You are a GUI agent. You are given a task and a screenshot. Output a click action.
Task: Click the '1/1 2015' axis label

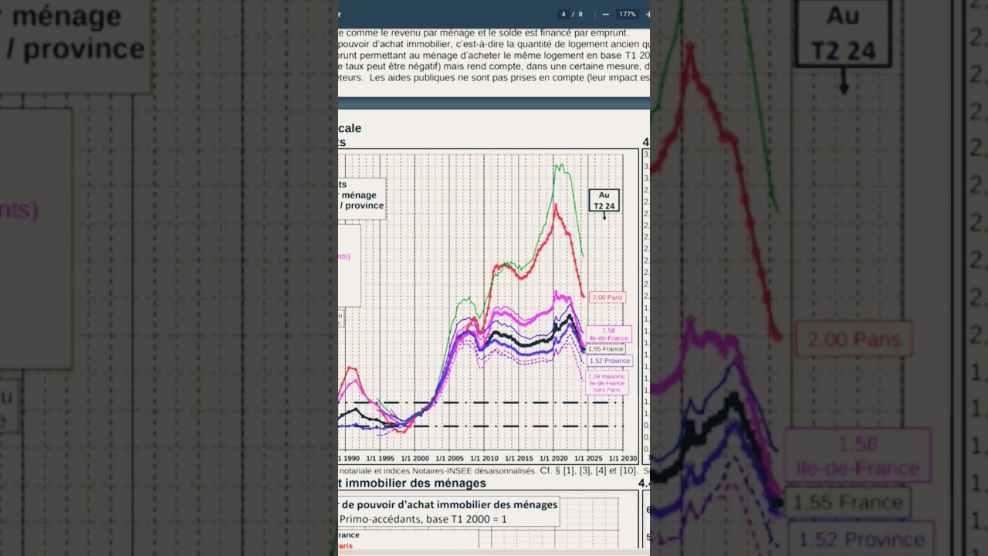click(x=519, y=459)
